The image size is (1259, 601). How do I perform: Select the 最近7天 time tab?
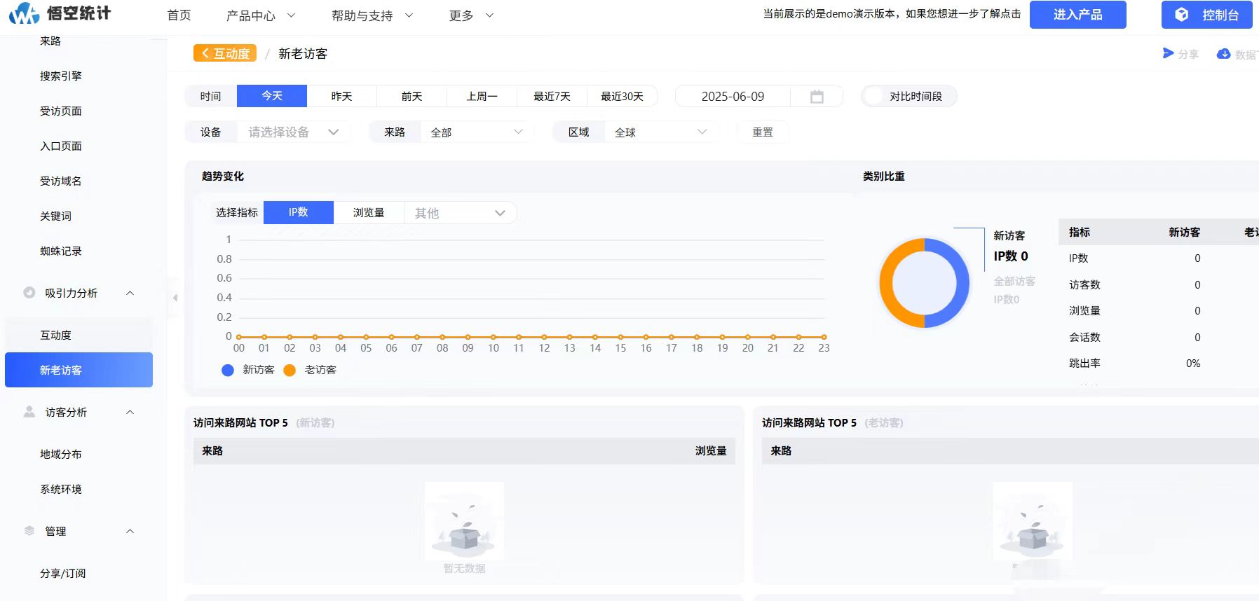[x=552, y=96]
